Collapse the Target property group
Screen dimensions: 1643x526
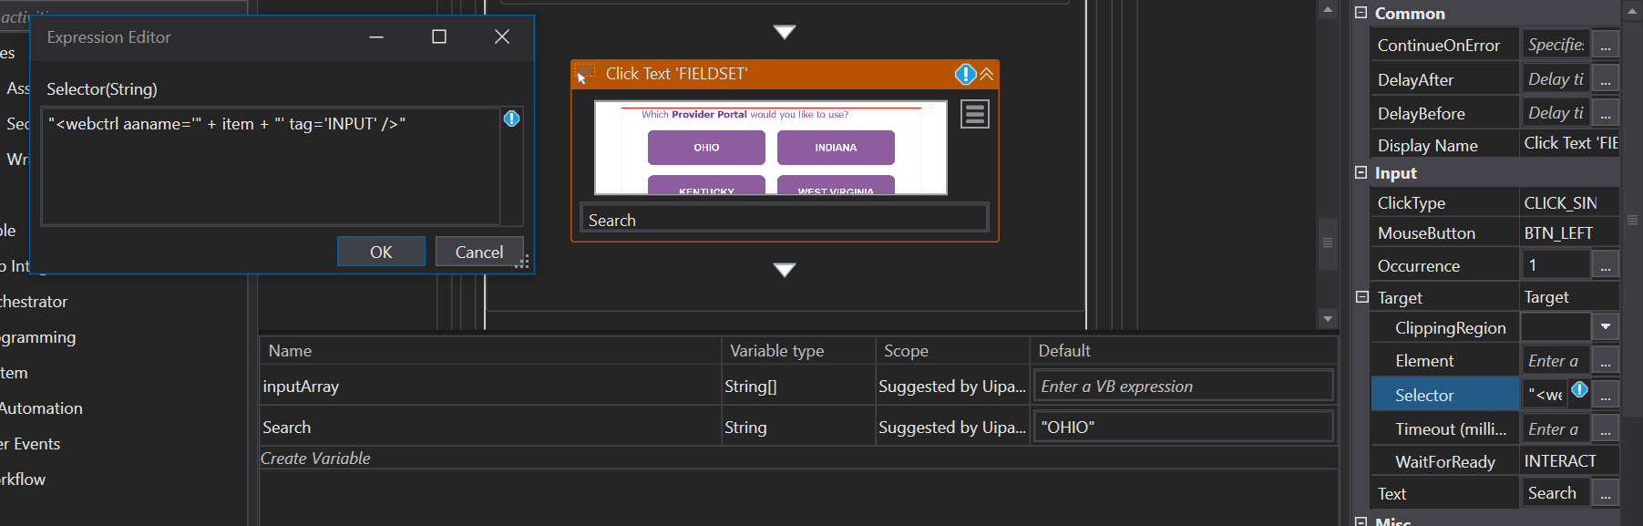[x=1361, y=297]
